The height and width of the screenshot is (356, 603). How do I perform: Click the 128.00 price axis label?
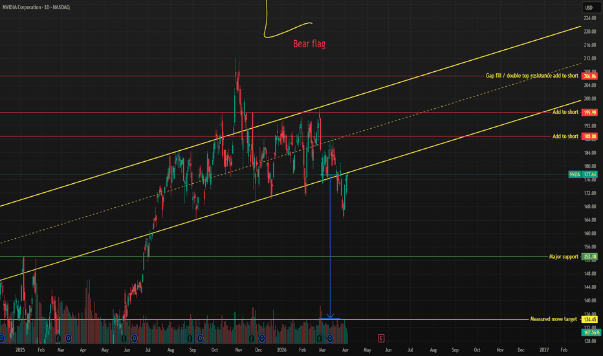pyautogui.click(x=590, y=341)
